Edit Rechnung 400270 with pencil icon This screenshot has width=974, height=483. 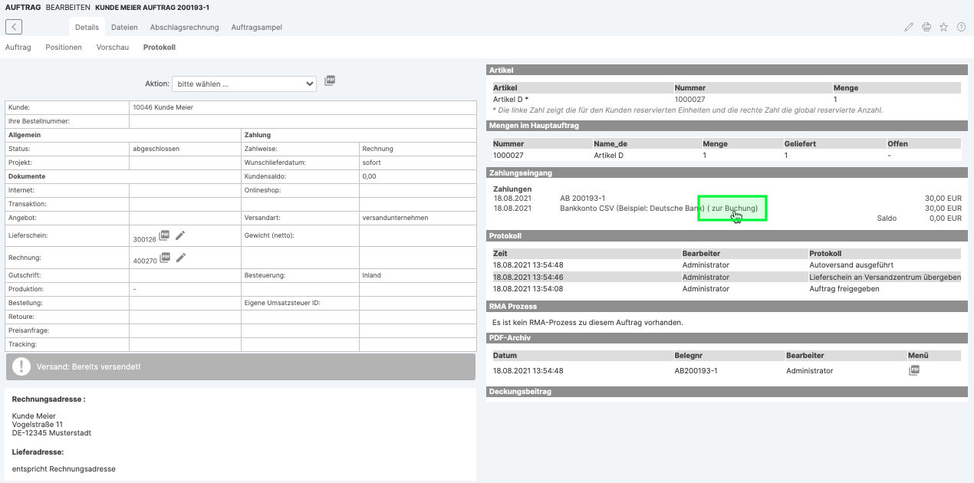[x=181, y=258]
